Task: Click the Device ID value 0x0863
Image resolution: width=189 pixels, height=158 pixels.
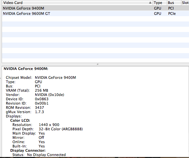Action: (x=42, y=99)
